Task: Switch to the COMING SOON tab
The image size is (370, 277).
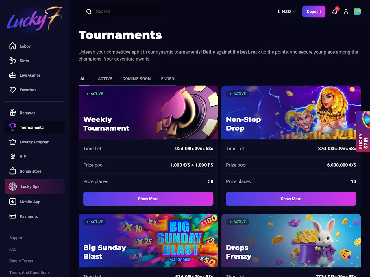Action: click(x=136, y=79)
